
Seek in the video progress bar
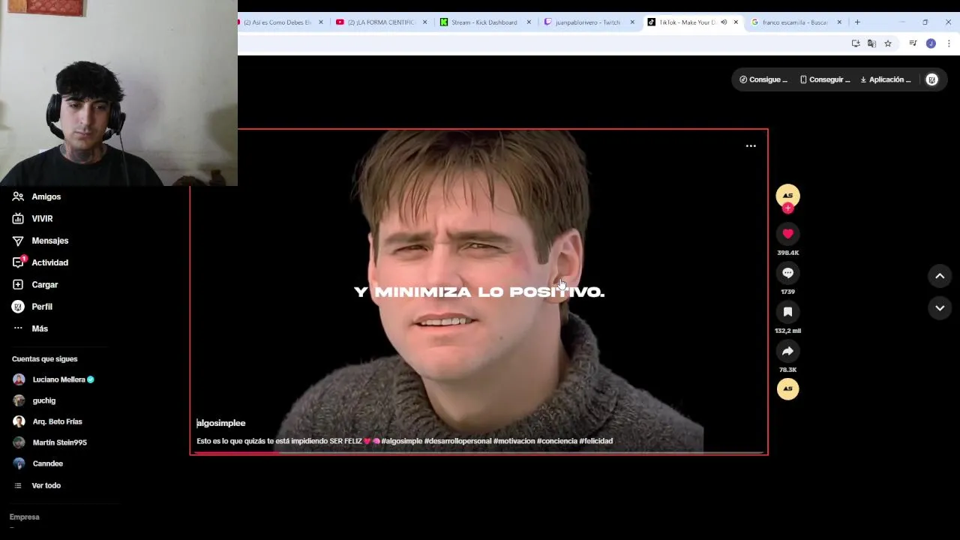[x=479, y=452]
